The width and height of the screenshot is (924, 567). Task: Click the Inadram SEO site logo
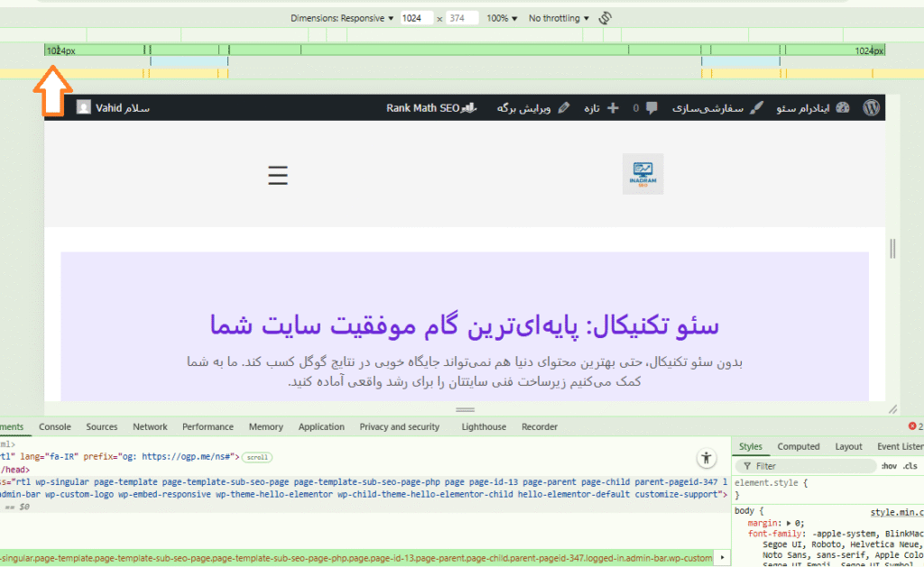642,174
